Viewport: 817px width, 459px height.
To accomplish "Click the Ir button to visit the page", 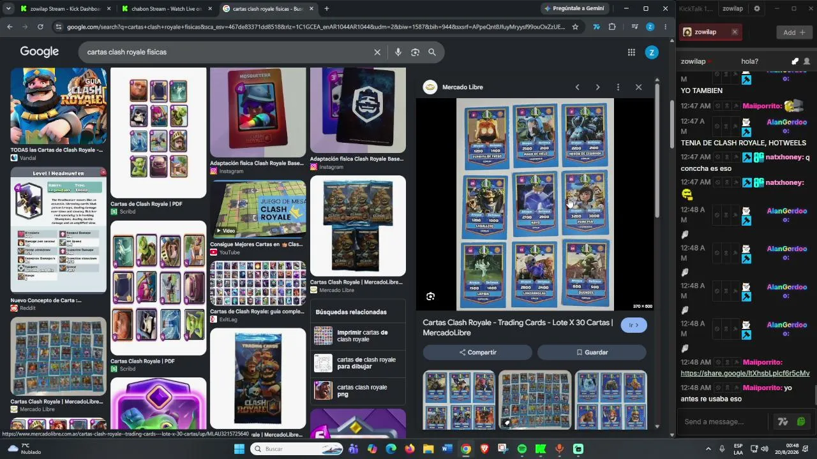I will (x=634, y=325).
